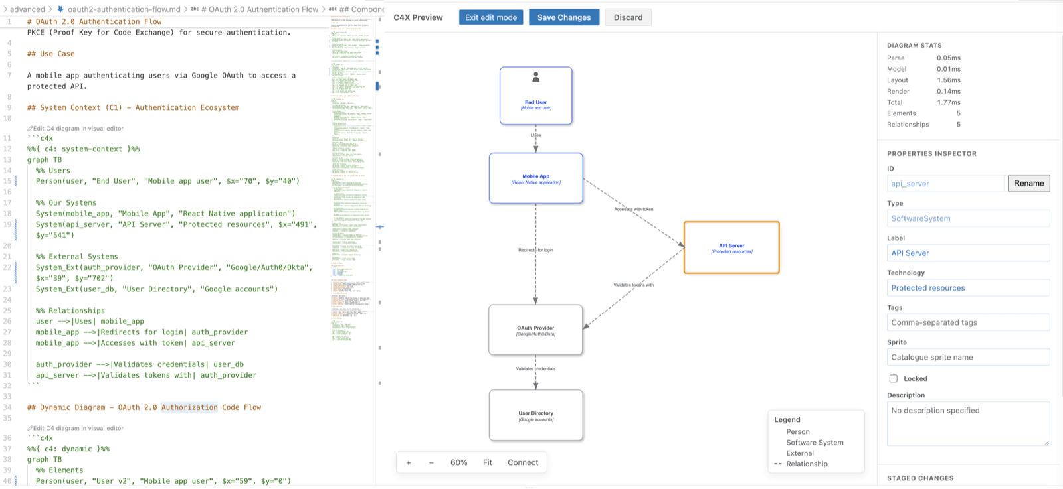The height and width of the screenshot is (489, 1063).
Task: Rename the api_server element ID
Action: pos(1028,183)
